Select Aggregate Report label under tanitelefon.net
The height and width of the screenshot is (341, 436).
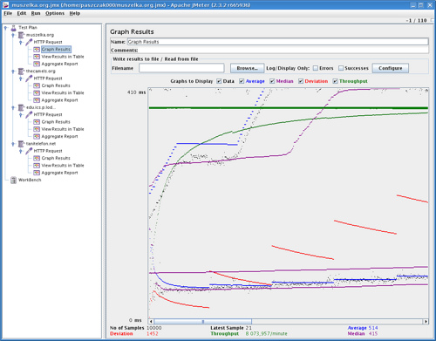pyautogui.click(x=59, y=173)
